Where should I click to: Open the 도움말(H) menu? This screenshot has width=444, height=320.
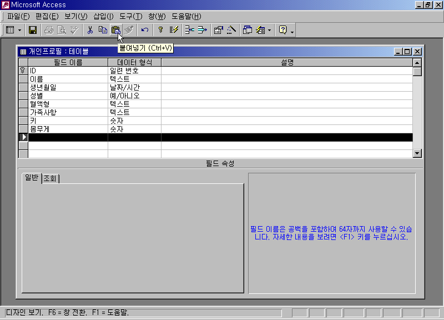pyautogui.click(x=186, y=17)
